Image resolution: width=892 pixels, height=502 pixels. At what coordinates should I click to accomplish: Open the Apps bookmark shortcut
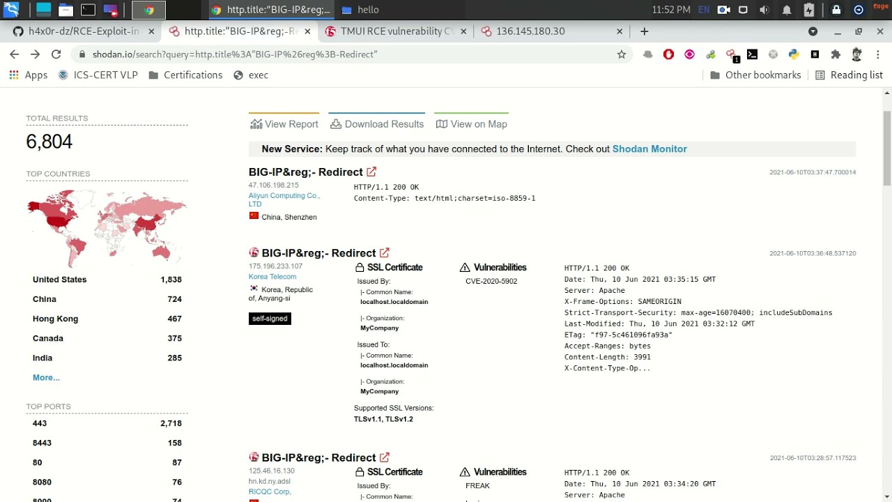tap(28, 75)
